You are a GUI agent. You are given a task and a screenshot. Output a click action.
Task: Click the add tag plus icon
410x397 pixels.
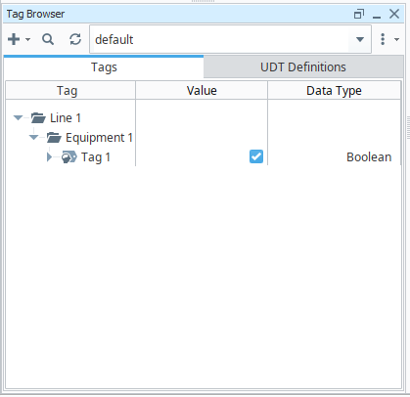pyautogui.click(x=14, y=39)
